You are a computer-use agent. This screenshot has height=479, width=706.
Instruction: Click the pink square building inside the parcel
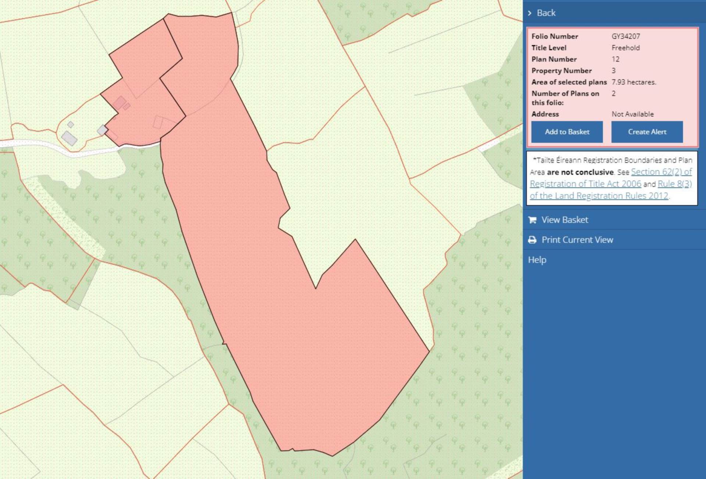coord(120,102)
